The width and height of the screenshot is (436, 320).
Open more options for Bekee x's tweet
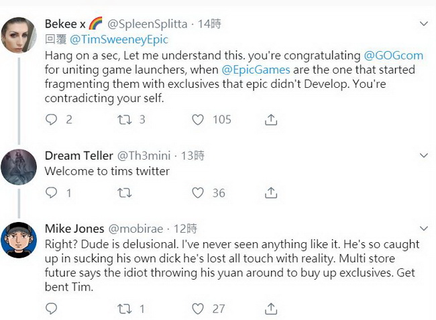point(423,23)
